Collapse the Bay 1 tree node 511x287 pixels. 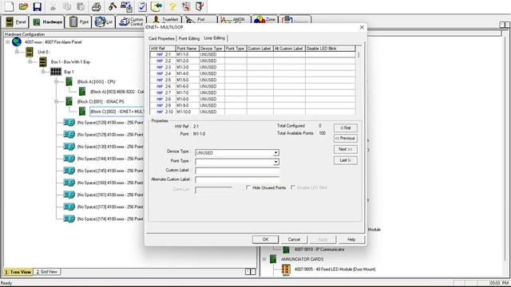tap(43, 72)
